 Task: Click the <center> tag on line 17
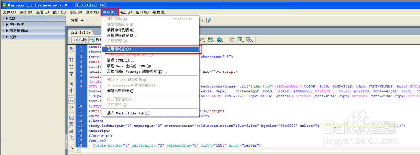click(97, 141)
